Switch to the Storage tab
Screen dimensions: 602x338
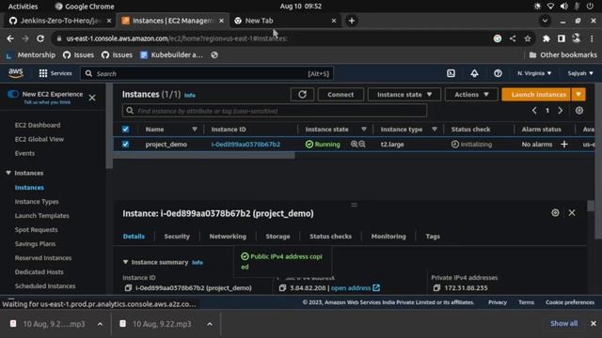click(277, 237)
